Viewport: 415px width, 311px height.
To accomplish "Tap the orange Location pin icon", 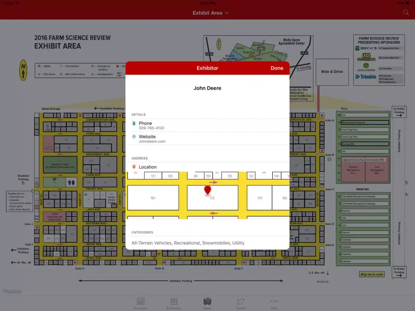I will (134, 167).
